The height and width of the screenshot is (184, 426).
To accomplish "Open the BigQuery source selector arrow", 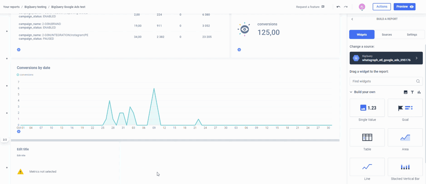I will tap(417, 58).
